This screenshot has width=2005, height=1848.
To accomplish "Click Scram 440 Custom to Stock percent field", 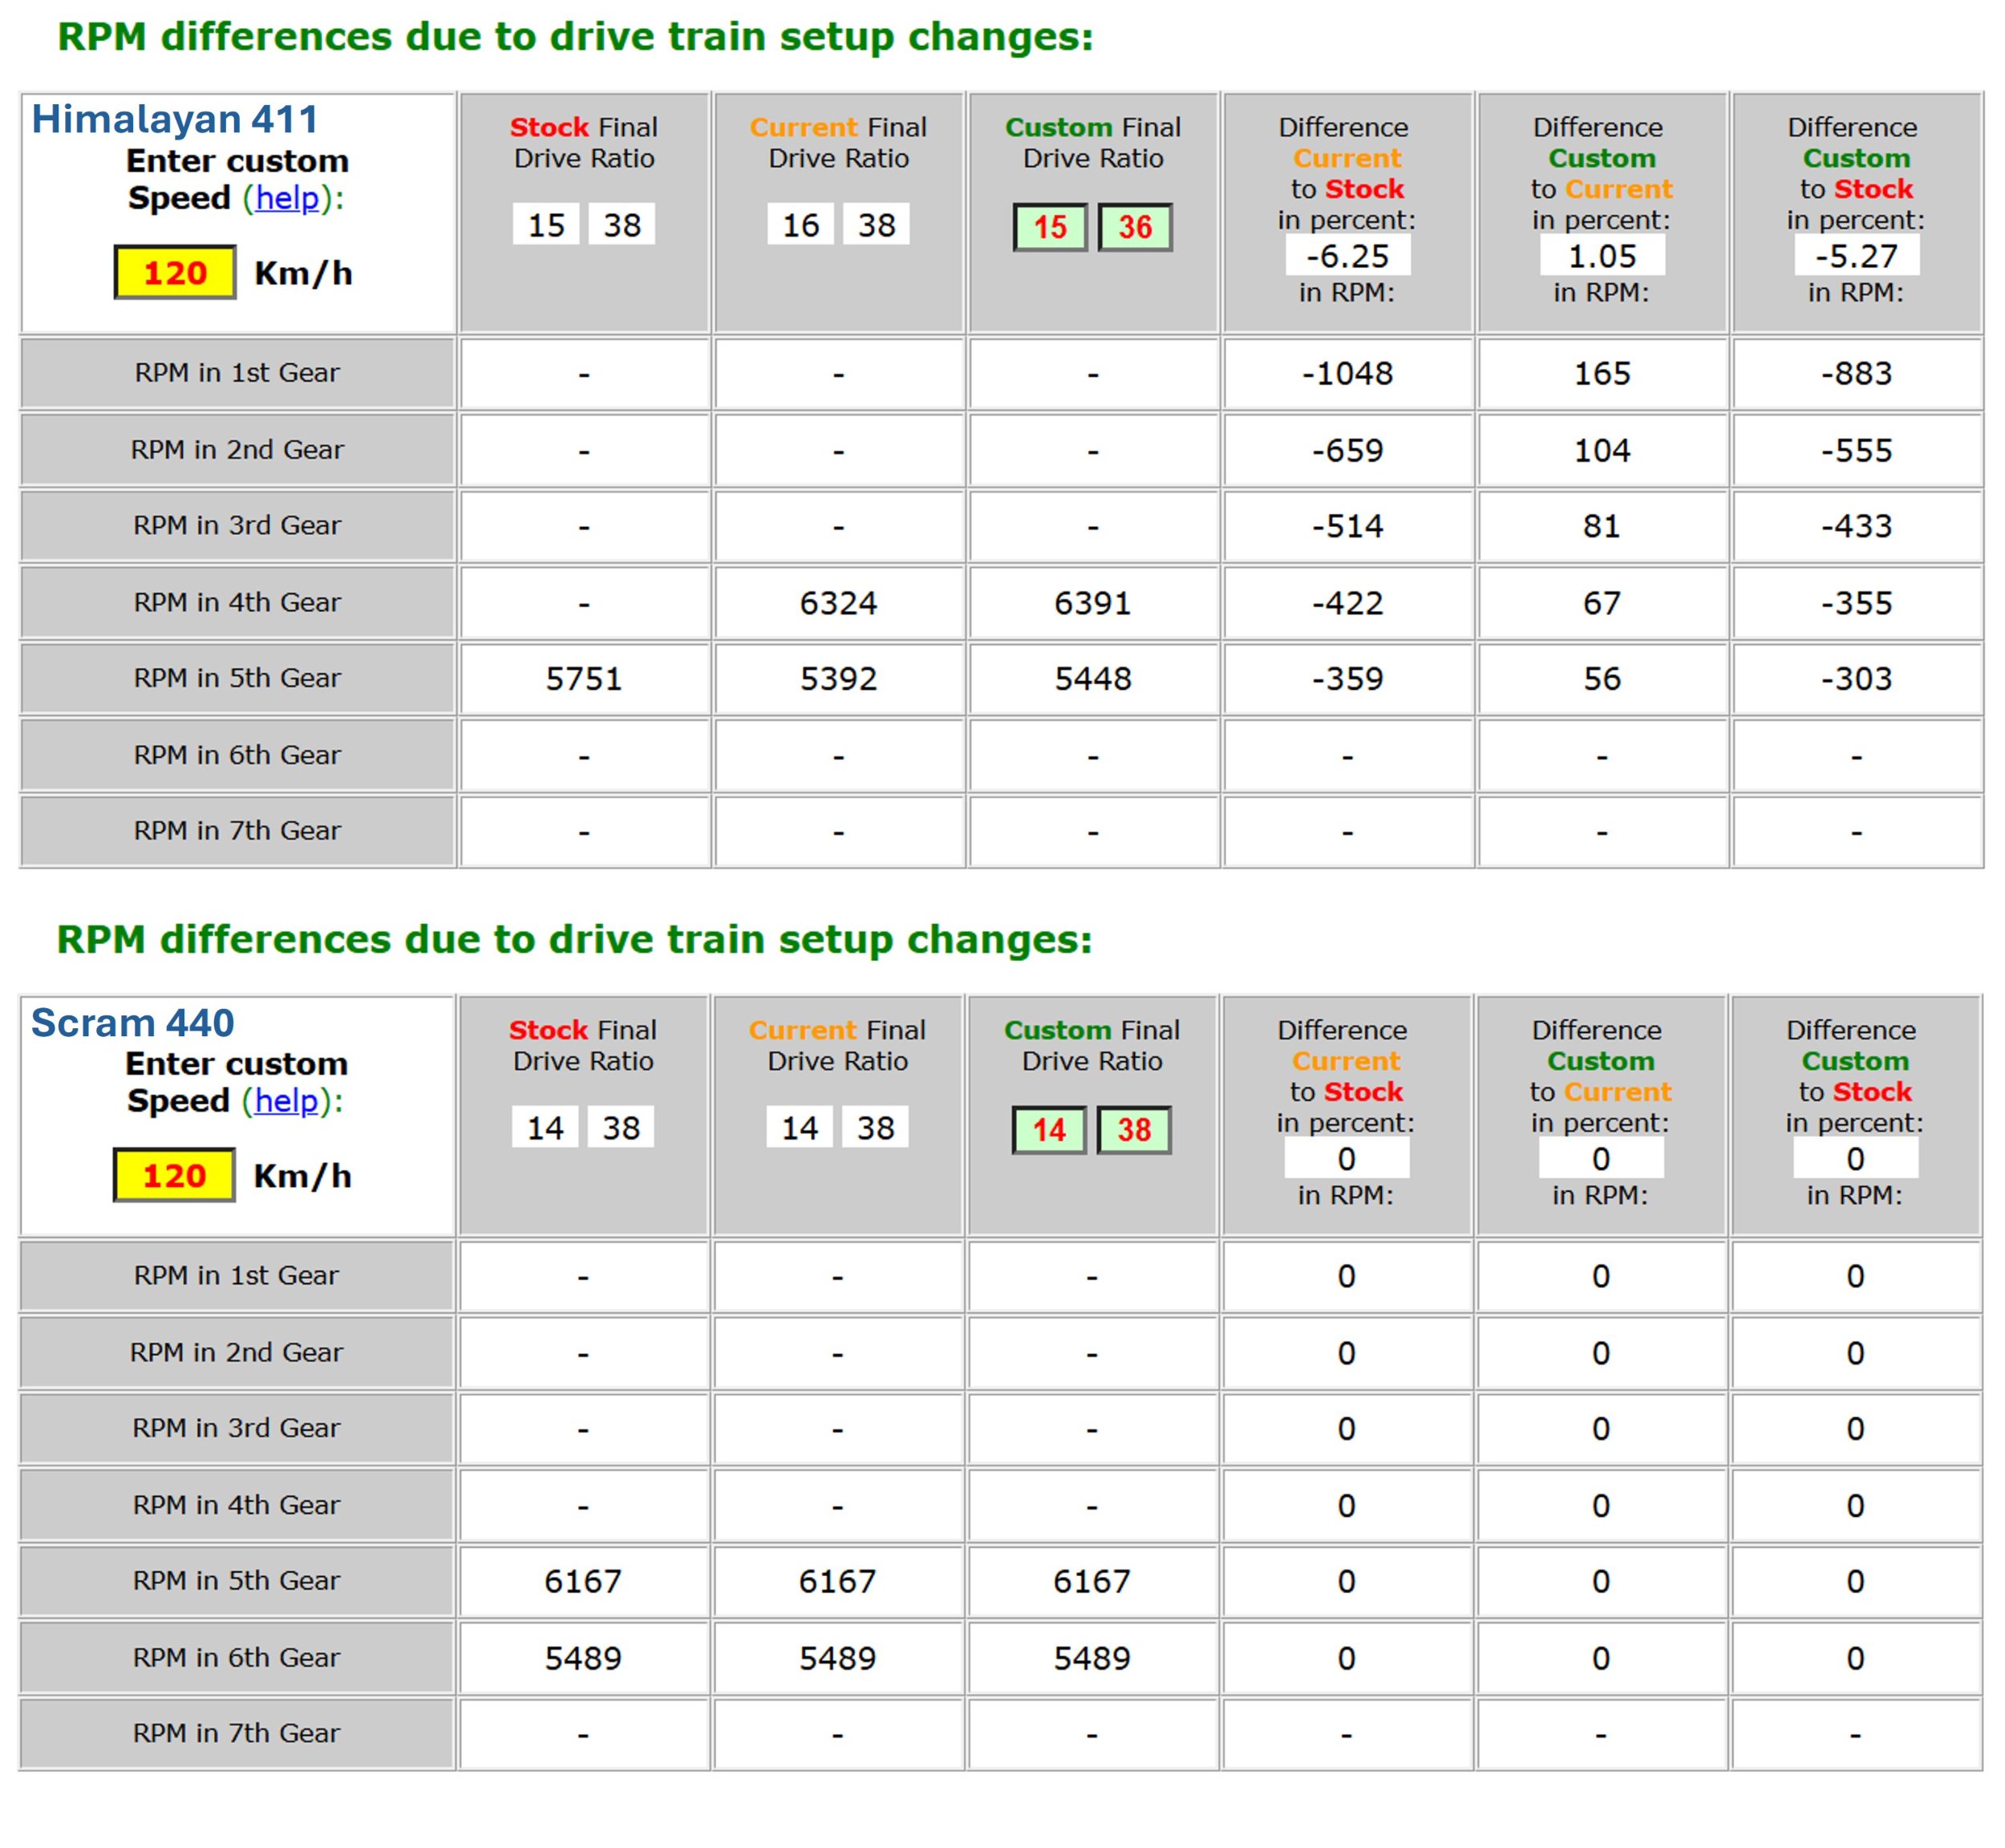I will (1856, 1159).
